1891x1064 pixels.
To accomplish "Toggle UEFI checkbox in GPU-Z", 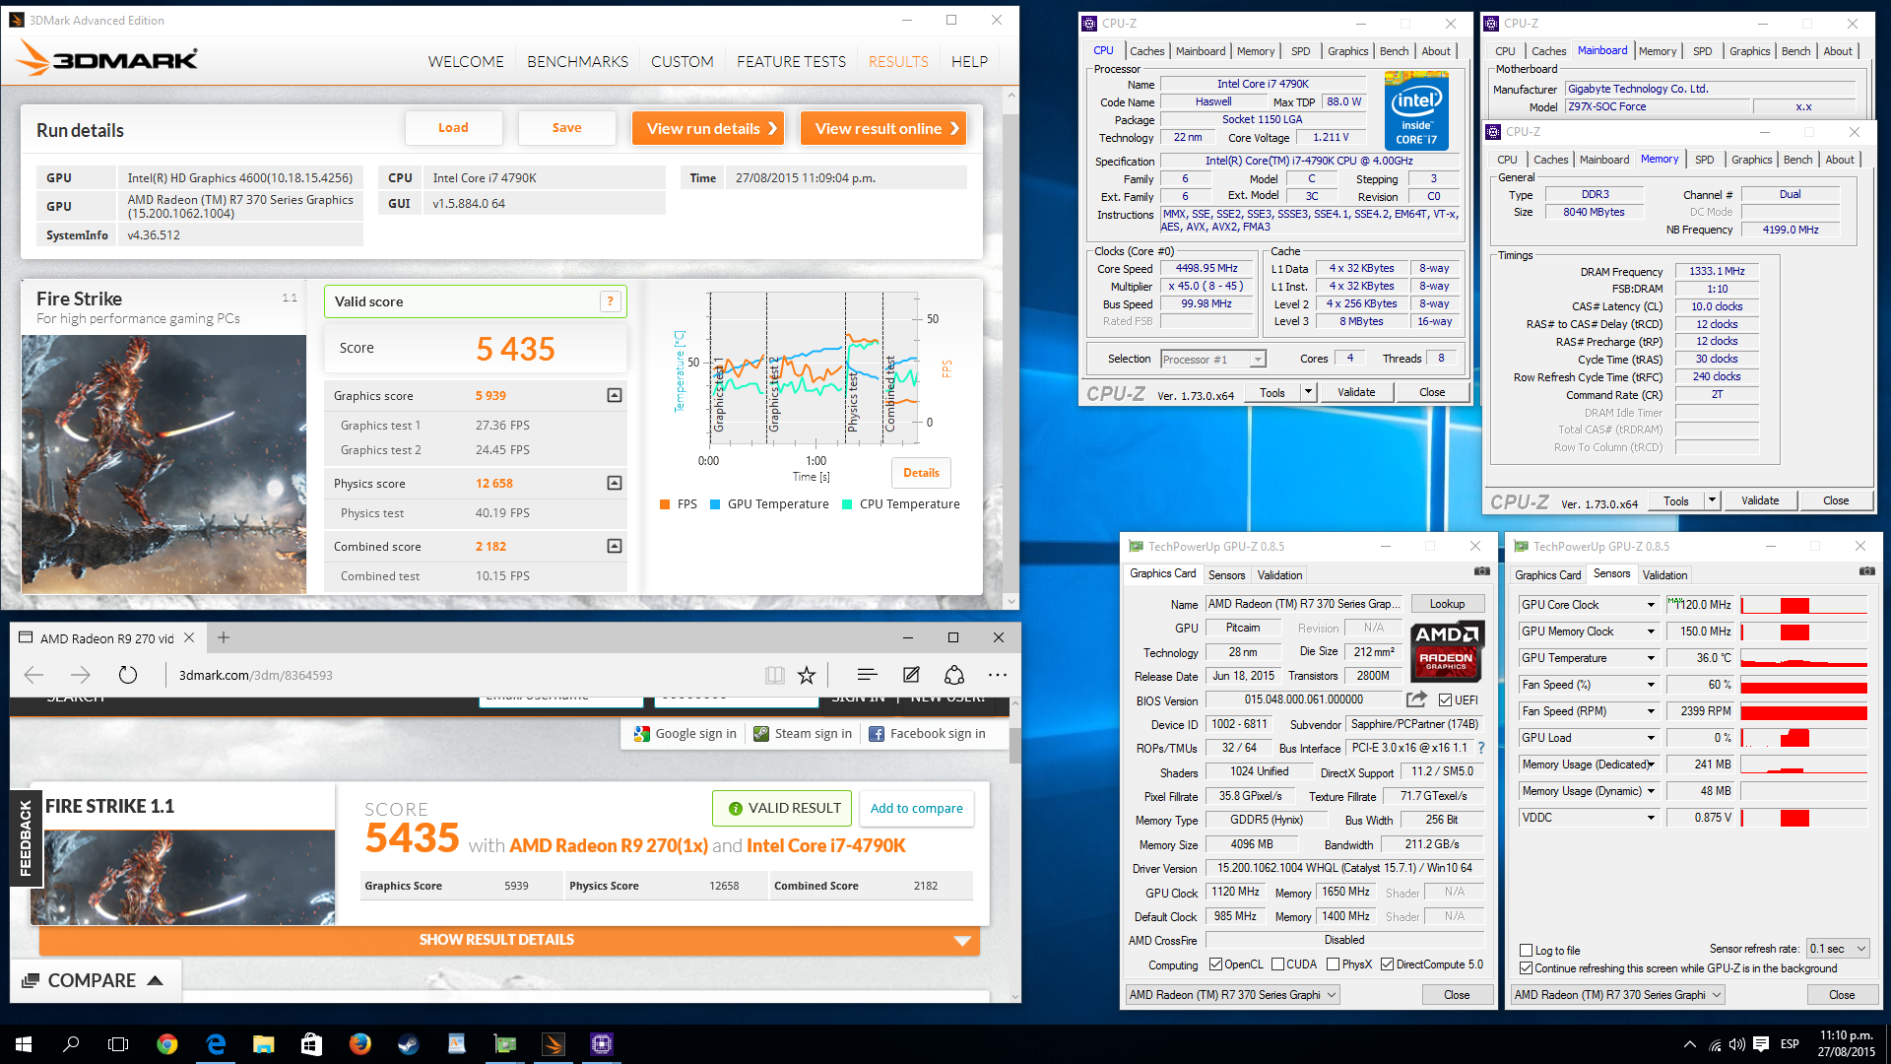I will coord(1445,700).
